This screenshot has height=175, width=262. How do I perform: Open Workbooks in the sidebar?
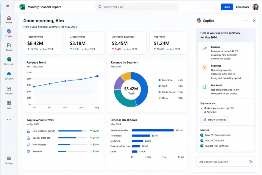(x=9, y=61)
